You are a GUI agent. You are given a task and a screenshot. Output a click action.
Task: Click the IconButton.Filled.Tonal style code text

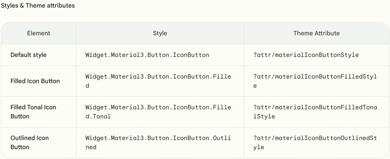(x=158, y=107)
